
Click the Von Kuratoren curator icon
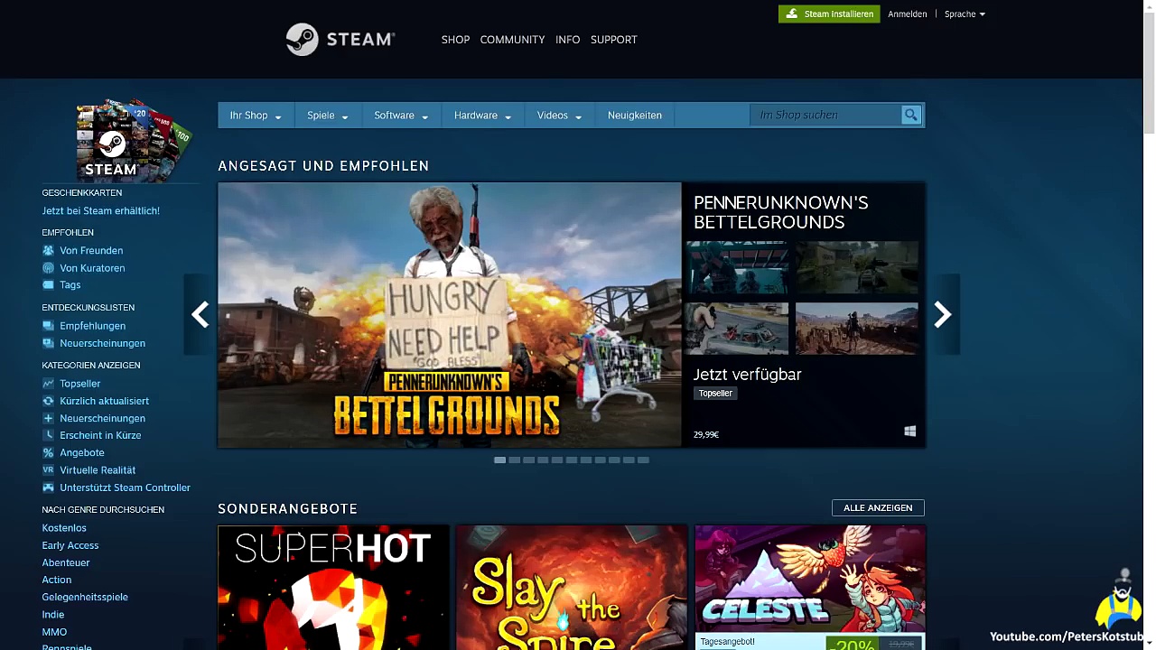click(x=49, y=268)
